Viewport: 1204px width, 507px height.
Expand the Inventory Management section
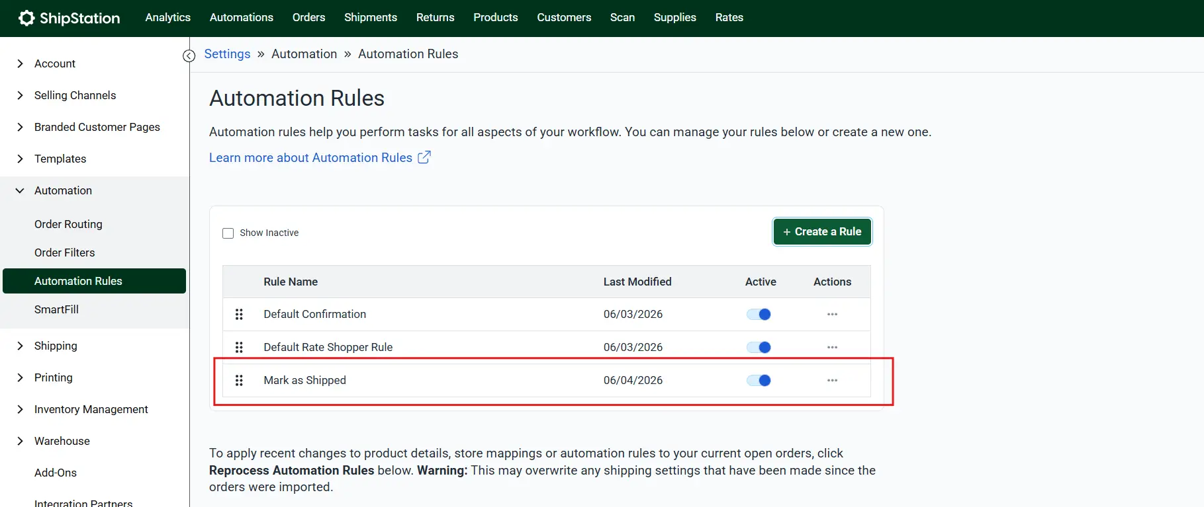20,409
